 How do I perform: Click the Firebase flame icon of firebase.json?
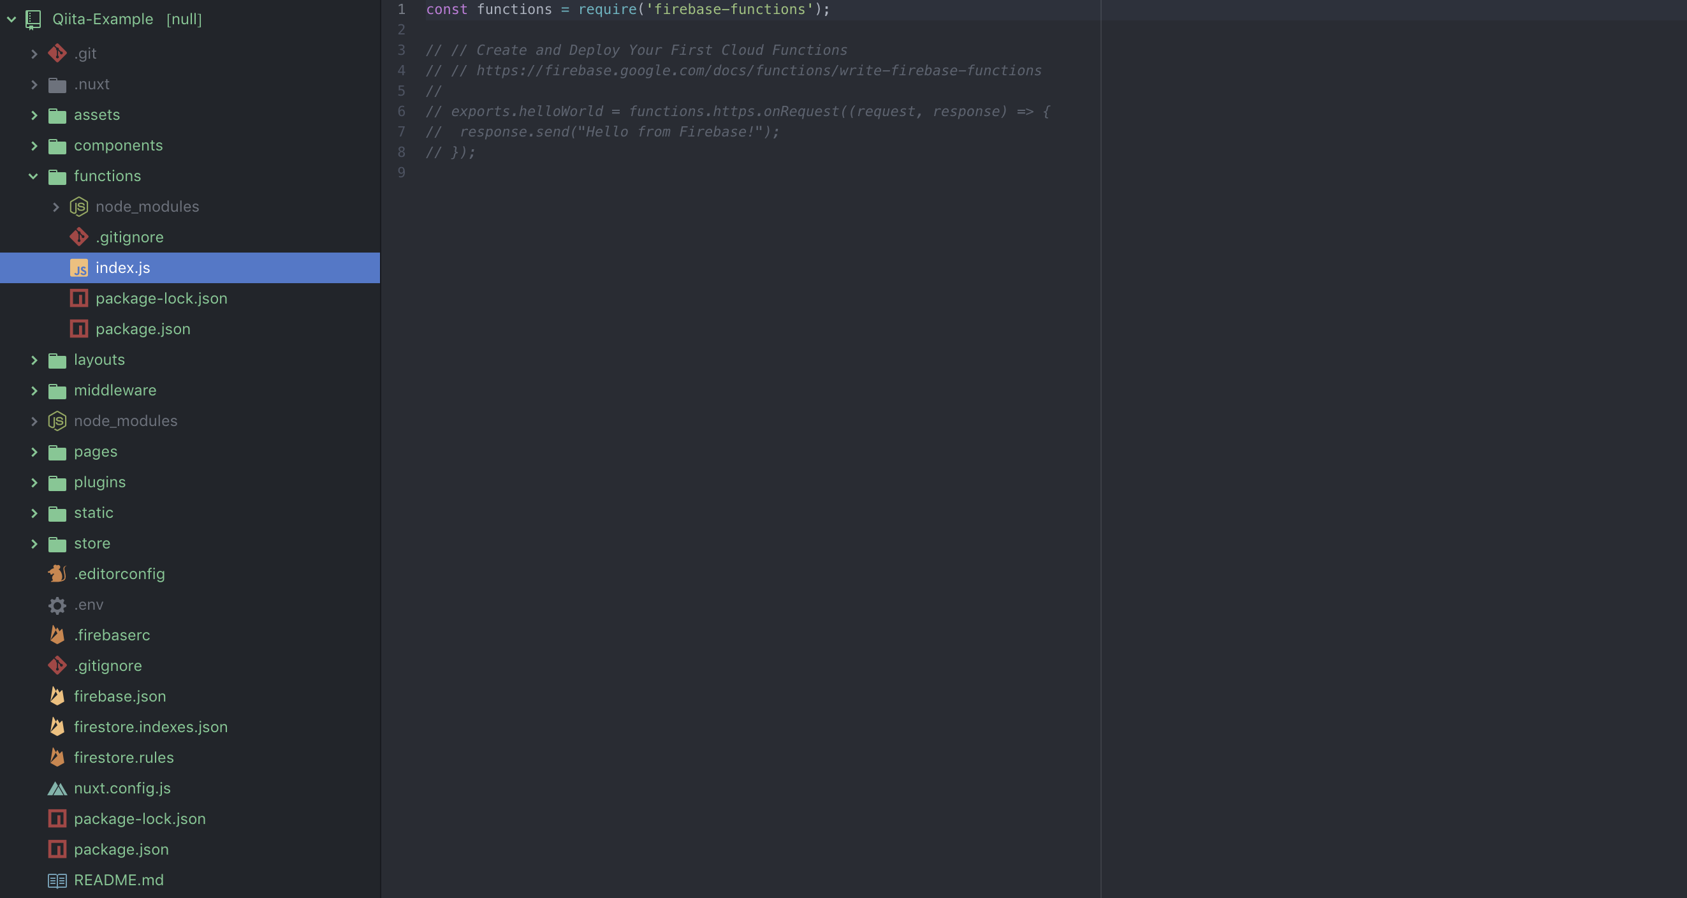pyautogui.click(x=57, y=696)
